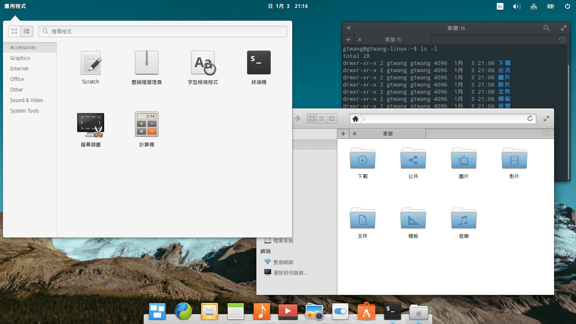
Task: Open the volume indicator in the top panel
Action: (x=517, y=6)
